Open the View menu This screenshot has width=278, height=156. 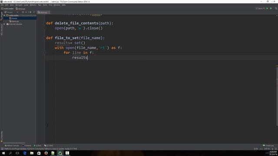click(x=12, y=5)
